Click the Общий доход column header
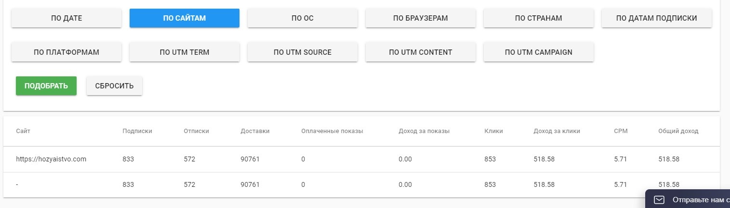This screenshot has width=730, height=208. click(x=678, y=131)
